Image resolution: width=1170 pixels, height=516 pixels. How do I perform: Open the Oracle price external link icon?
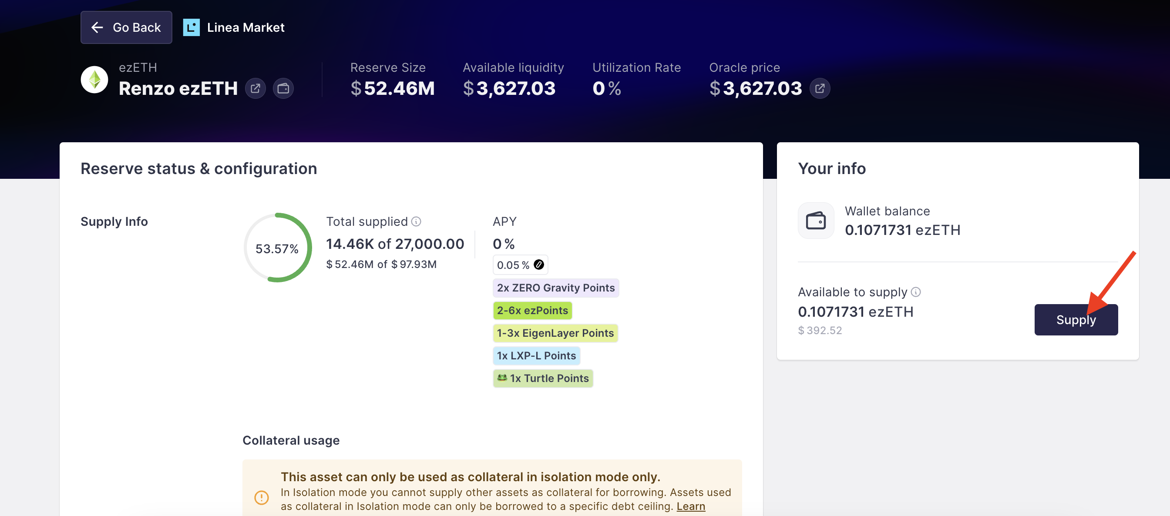point(820,88)
